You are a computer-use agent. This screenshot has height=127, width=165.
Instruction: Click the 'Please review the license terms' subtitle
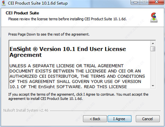(x=67, y=19)
